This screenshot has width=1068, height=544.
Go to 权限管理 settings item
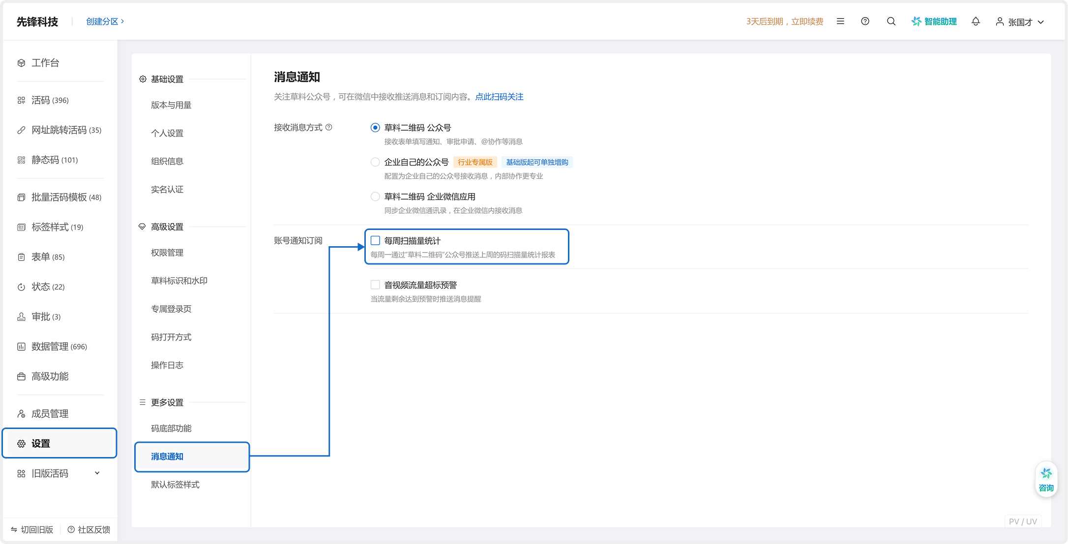click(167, 253)
